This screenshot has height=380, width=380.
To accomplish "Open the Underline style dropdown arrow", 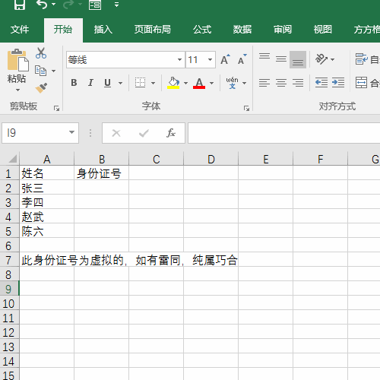I will click(120, 83).
